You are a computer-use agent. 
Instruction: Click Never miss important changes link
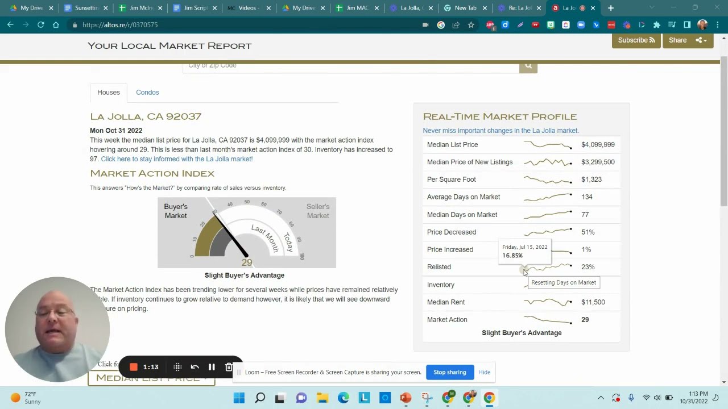pyautogui.click(x=500, y=131)
